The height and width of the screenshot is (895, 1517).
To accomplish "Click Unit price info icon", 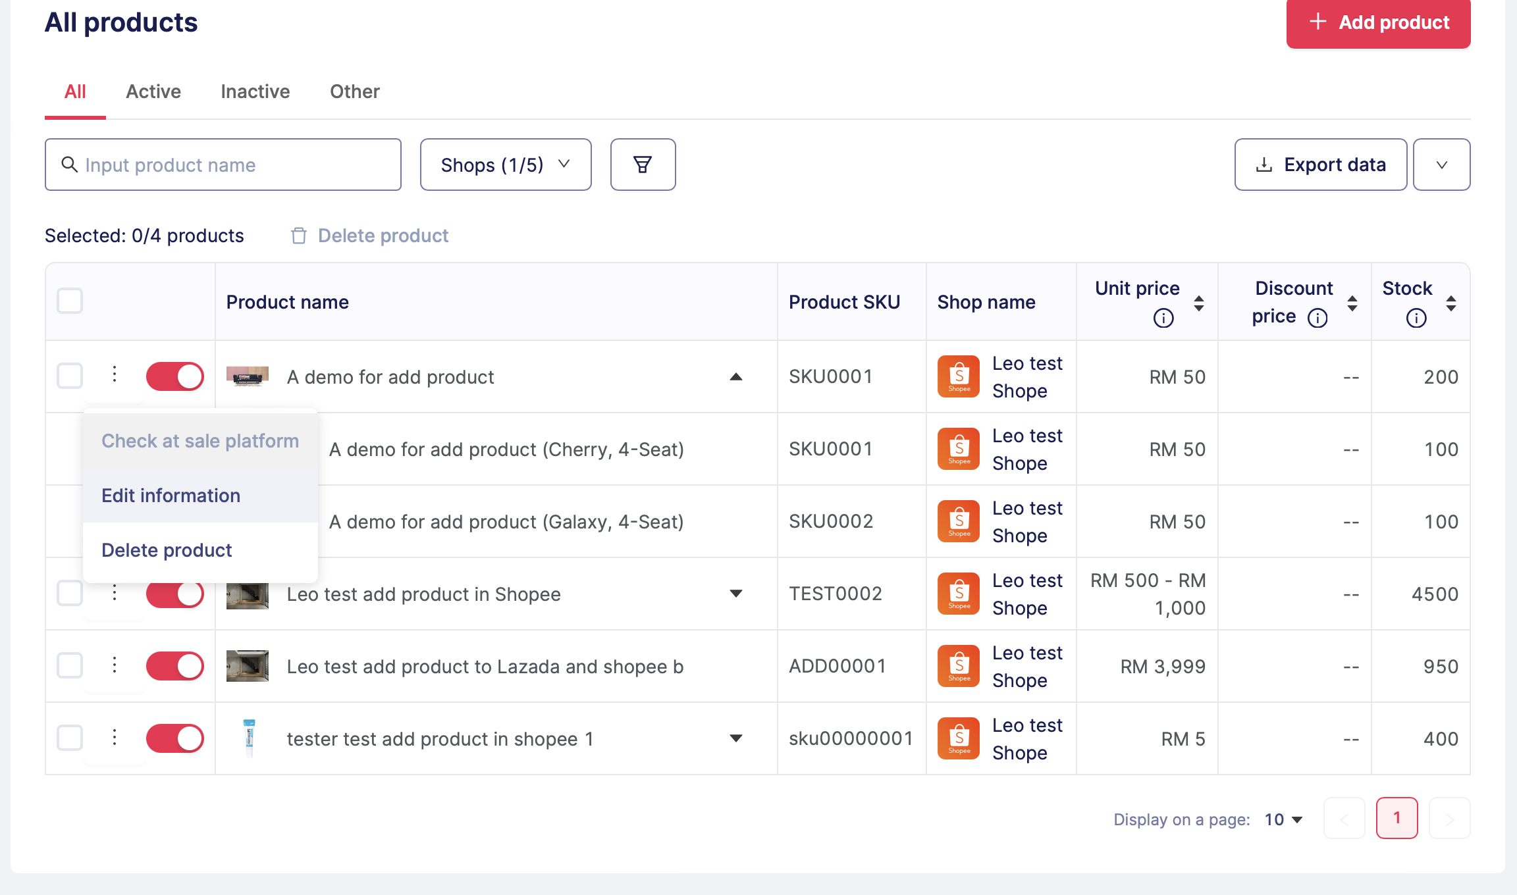I will [1163, 318].
